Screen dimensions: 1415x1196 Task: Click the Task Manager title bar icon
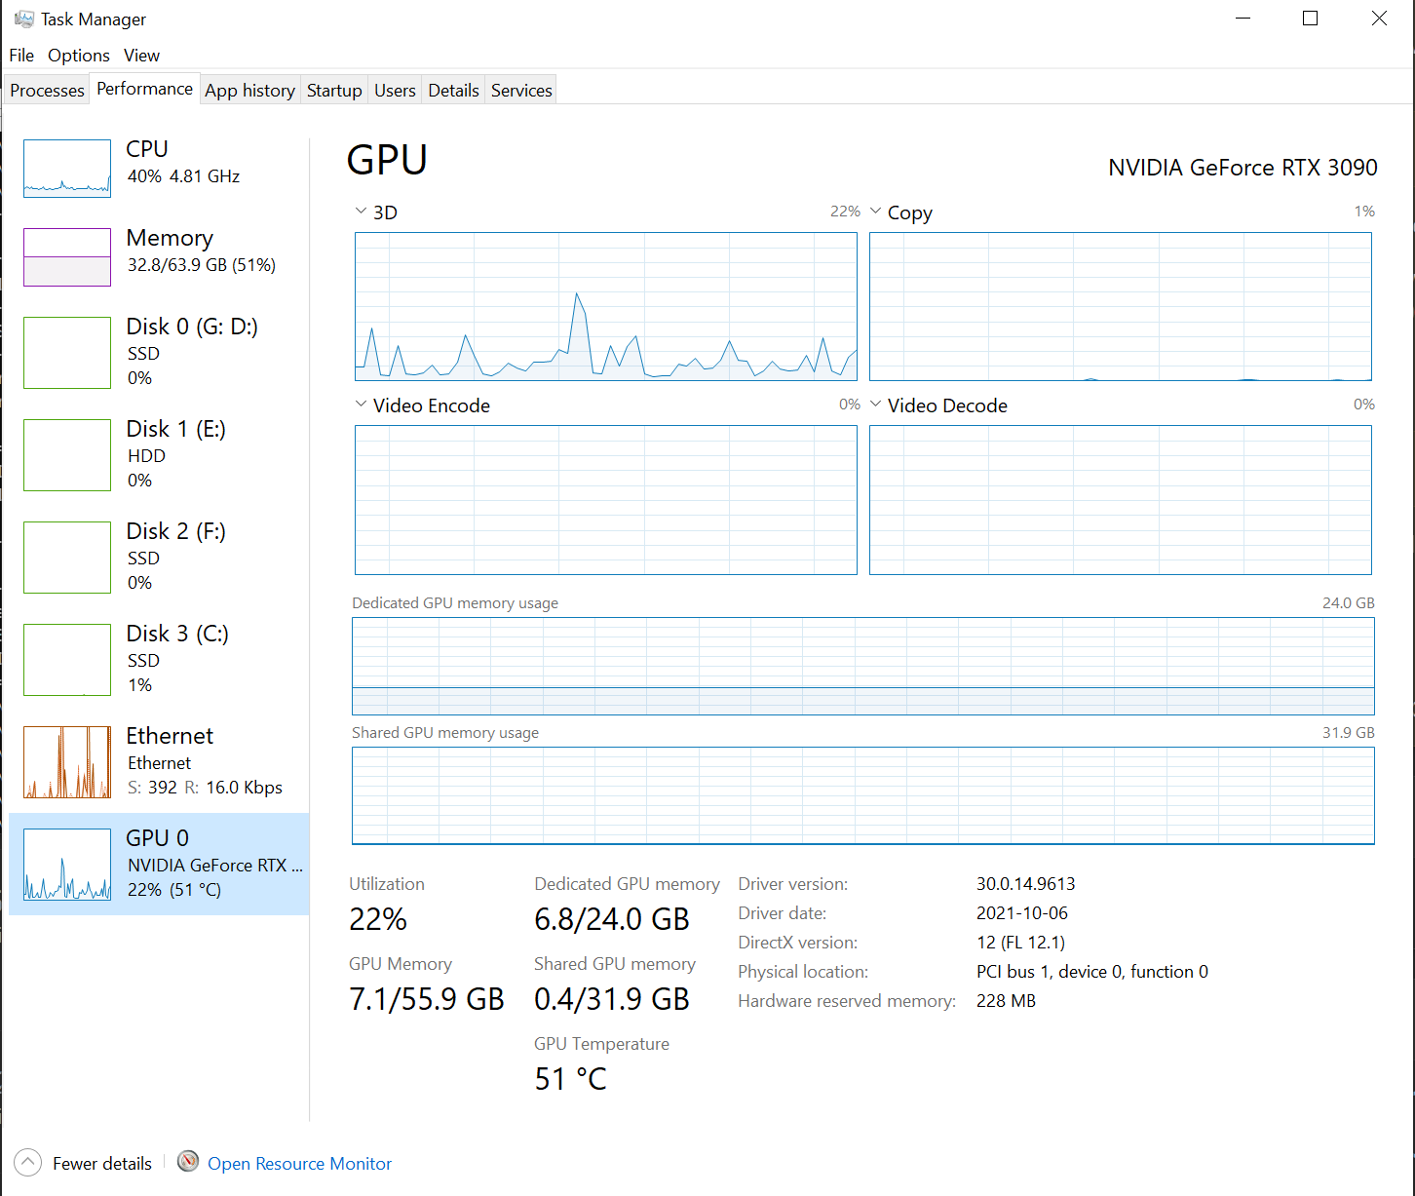coord(24,19)
